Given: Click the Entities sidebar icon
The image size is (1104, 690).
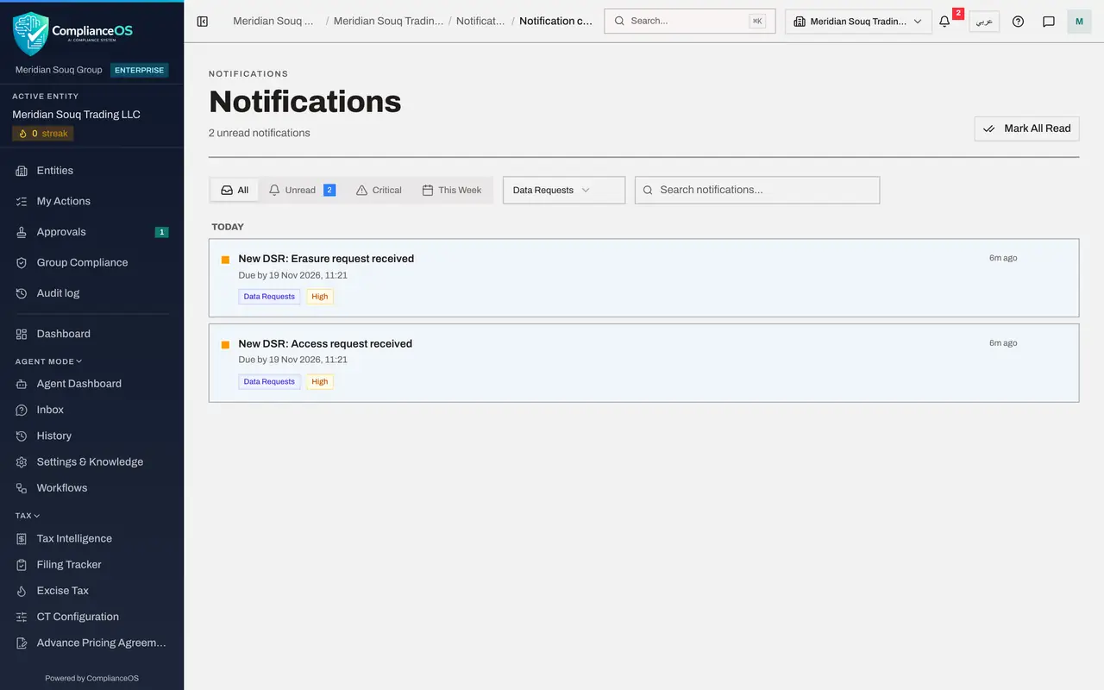Looking at the screenshot, I should point(22,171).
